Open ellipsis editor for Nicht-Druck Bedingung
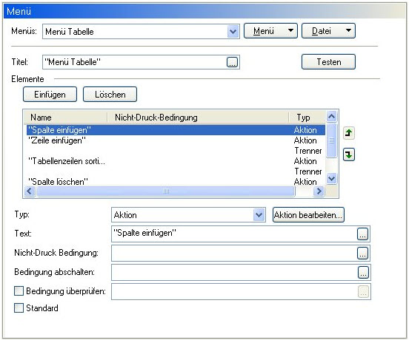 [362, 253]
